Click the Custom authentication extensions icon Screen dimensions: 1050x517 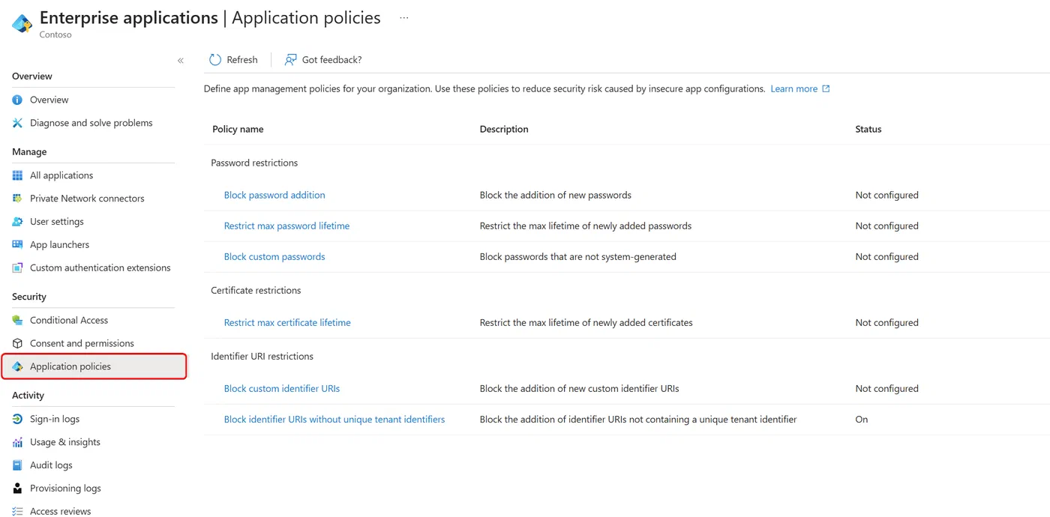pos(17,268)
